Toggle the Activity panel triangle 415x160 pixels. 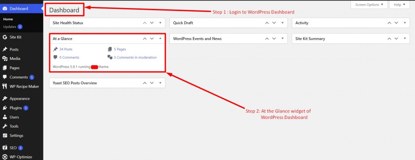click(x=405, y=23)
